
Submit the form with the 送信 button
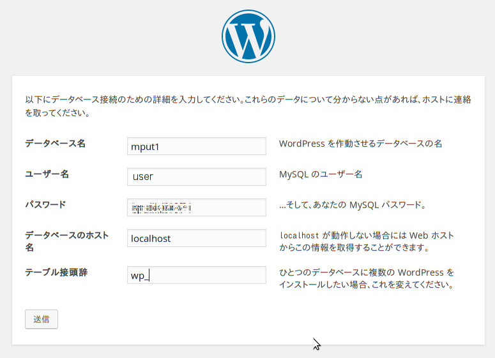pyautogui.click(x=42, y=319)
